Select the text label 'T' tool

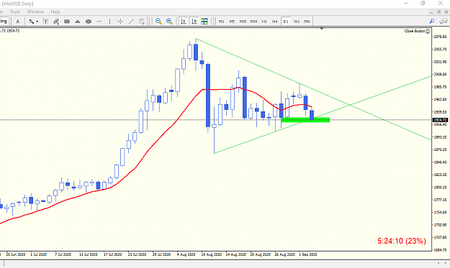[45, 22]
